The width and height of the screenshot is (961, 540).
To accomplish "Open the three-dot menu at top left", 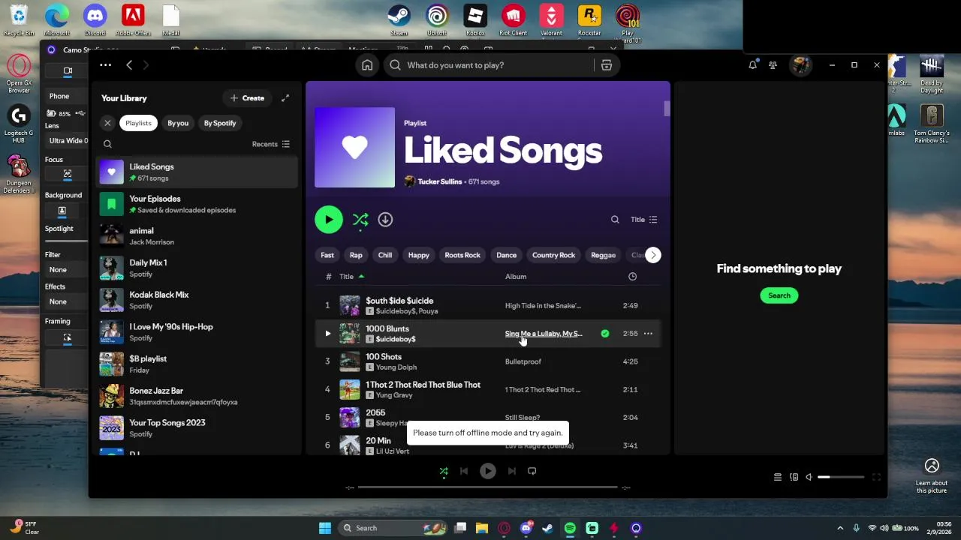I will pos(106,65).
